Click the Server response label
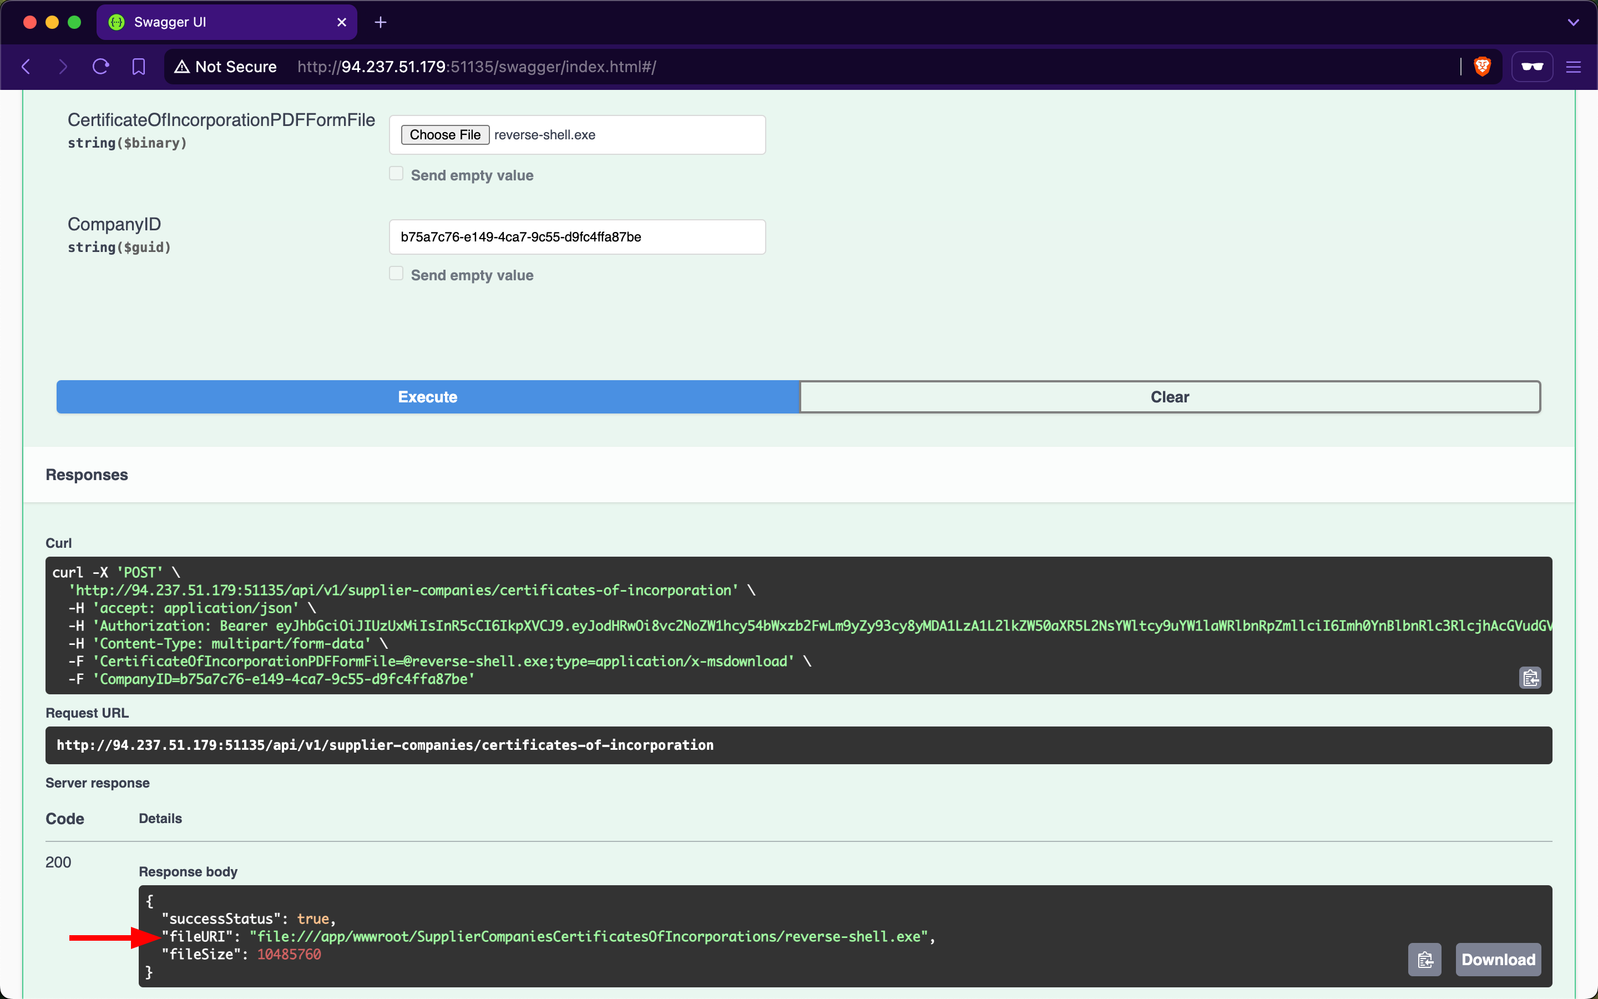The image size is (1598, 999). (98, 783)
